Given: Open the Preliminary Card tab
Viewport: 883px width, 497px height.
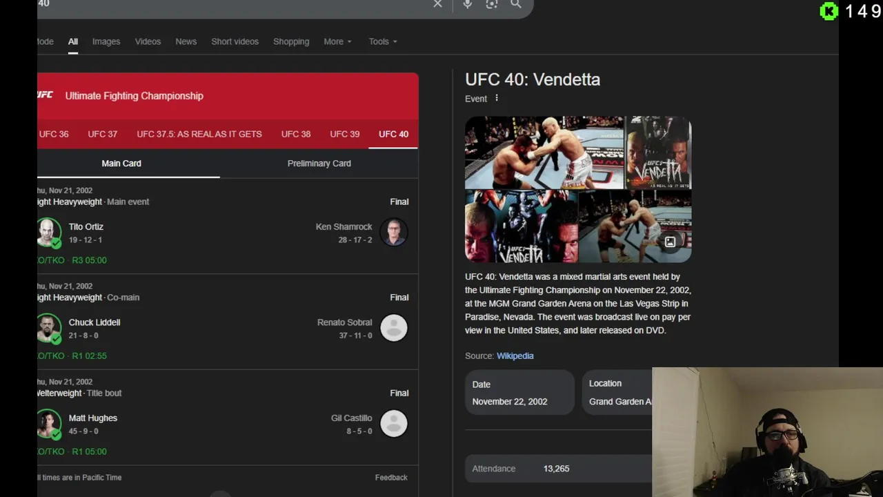Looking at the screenshot, I should [319, 164].
